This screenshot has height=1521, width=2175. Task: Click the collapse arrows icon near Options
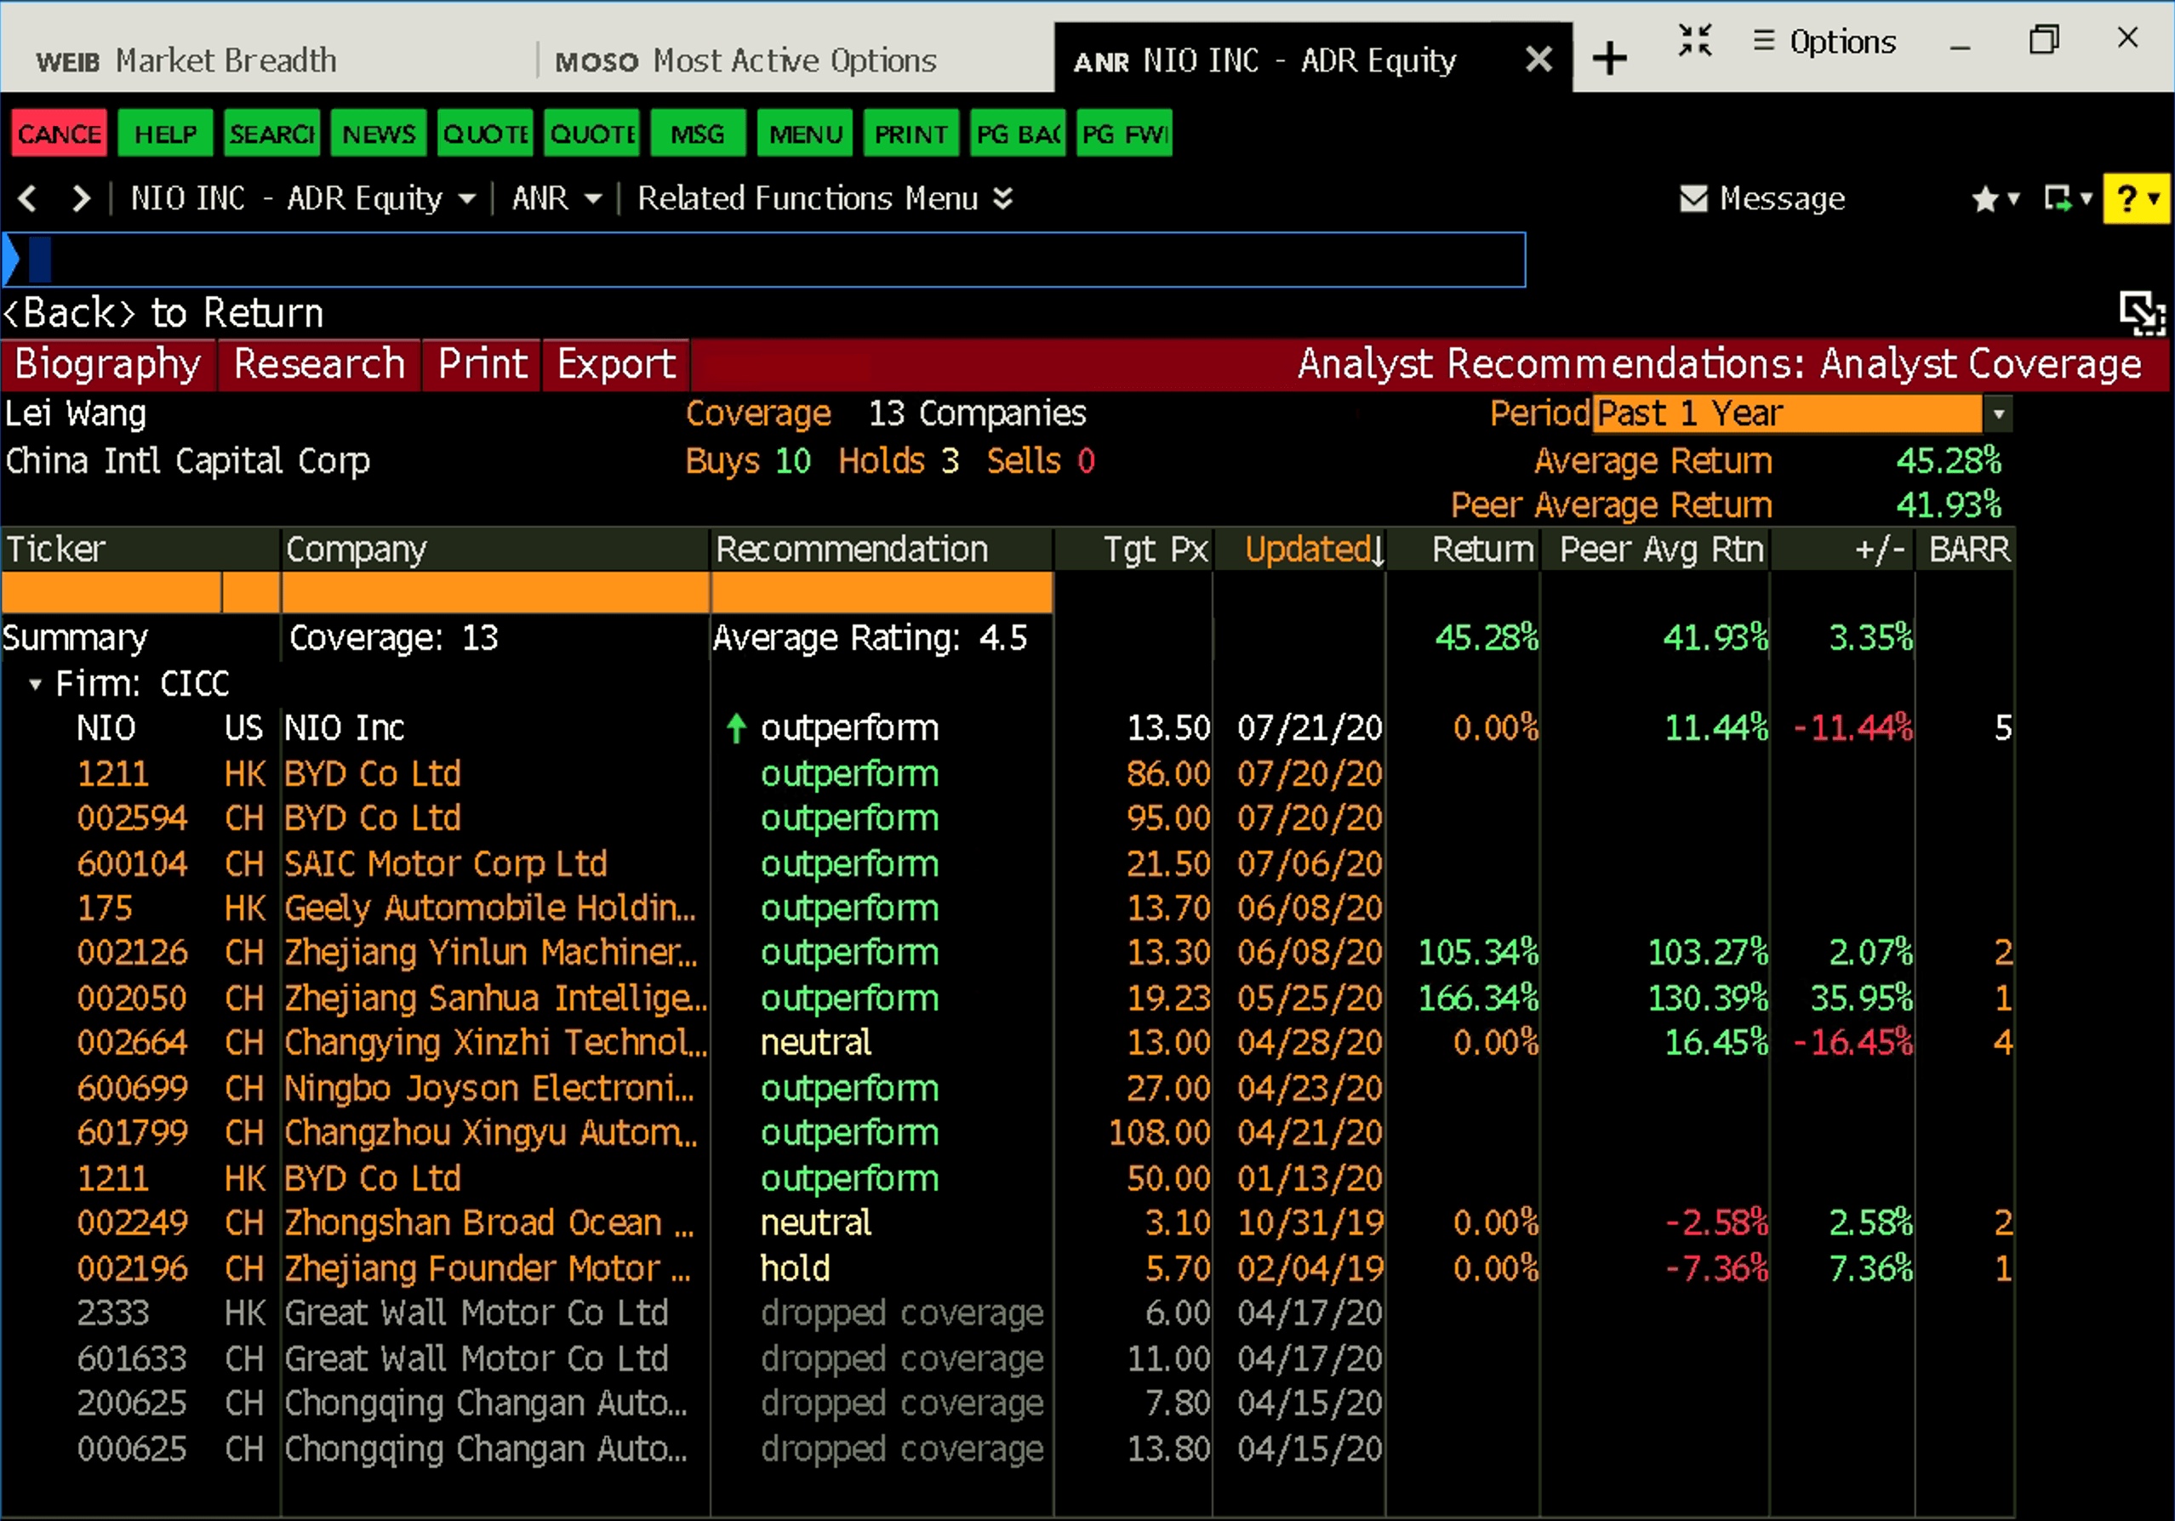point(1695,41)
